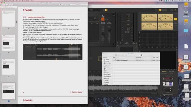Click the S VU meter at bottom right
Viewport: 191px width, 107px height.
point(165,26)
